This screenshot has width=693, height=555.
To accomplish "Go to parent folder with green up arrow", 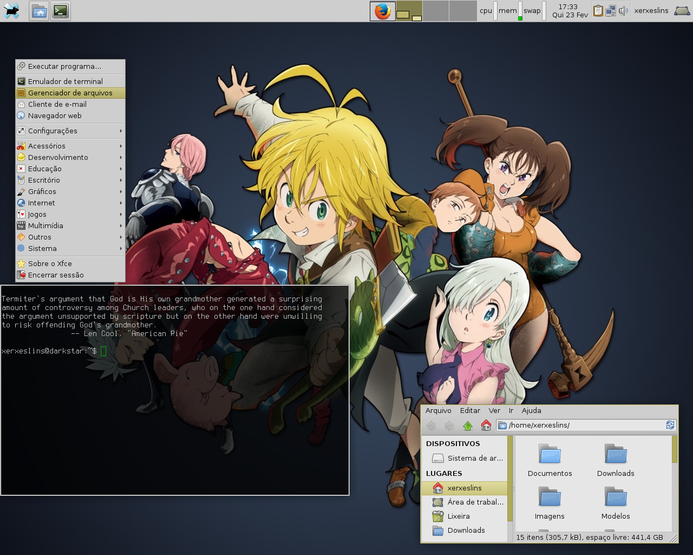I will (468, 425).
